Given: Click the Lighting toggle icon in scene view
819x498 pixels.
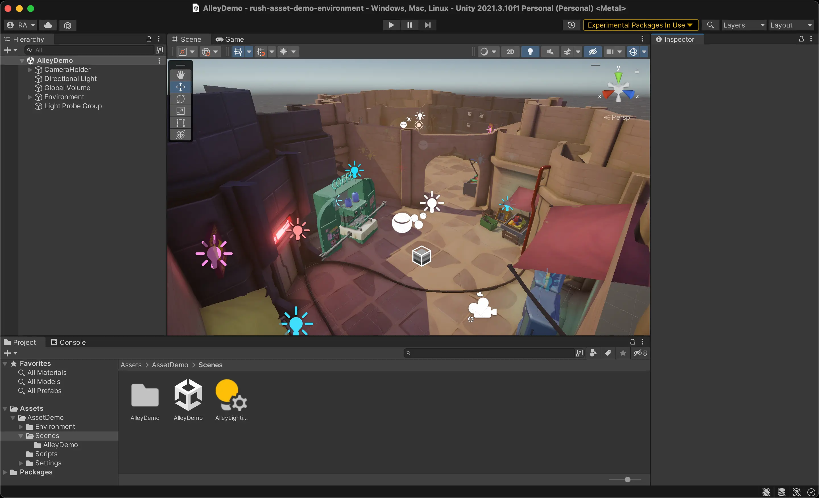Looking at the screenshot, I should pos(530,51).
